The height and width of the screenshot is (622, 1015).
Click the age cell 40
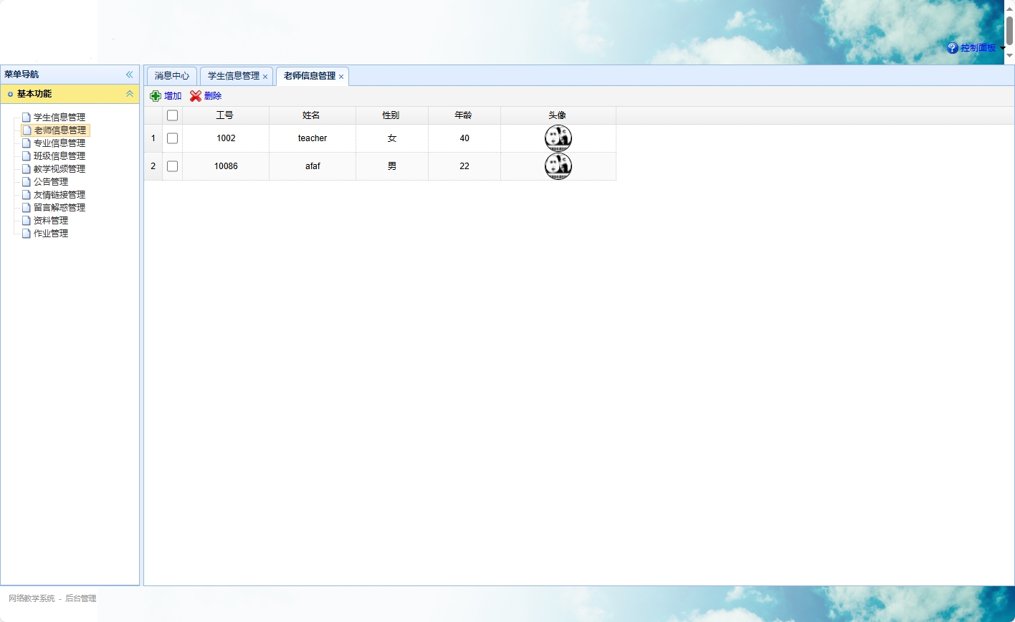[x=464, y=138]
